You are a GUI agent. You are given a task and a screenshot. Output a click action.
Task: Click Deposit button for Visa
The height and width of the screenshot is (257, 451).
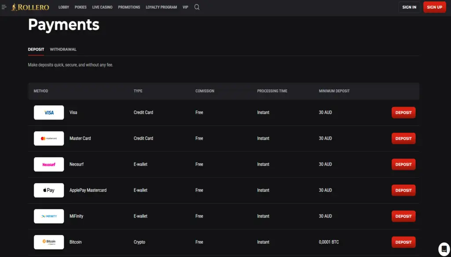click(x=403, y=112)
